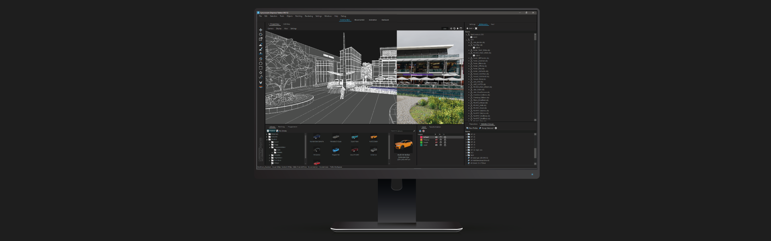Open the Rendering menu
Image resolution: width=771 pixels, height=241 pixels.
[x=309, y=16]
